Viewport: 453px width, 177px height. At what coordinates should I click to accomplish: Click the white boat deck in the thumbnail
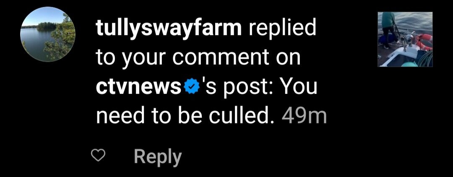(401, 56)
